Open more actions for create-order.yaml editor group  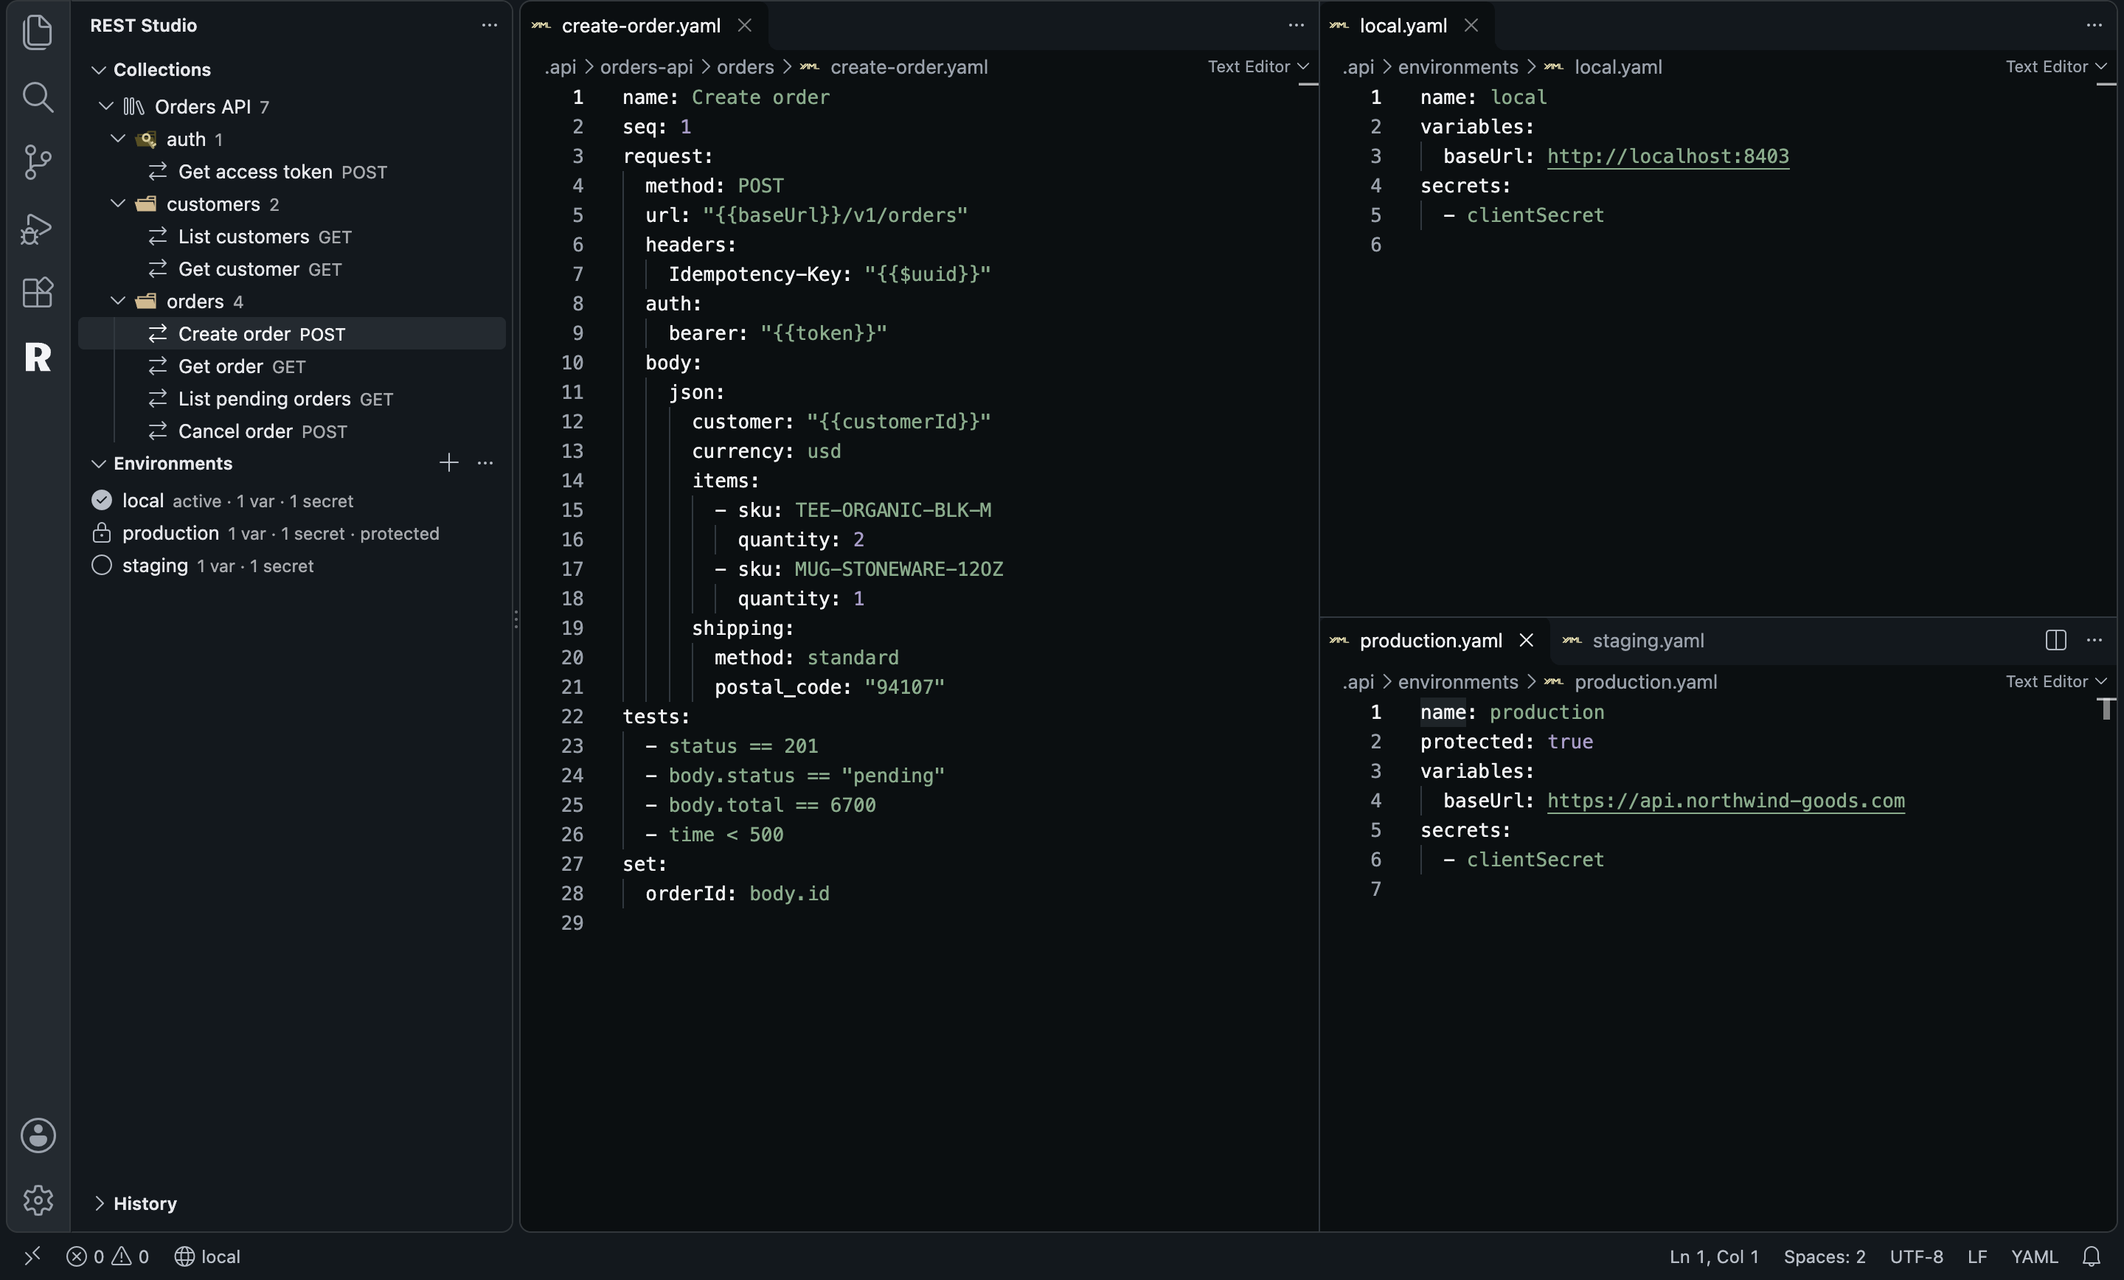(x=1296, y=25)
